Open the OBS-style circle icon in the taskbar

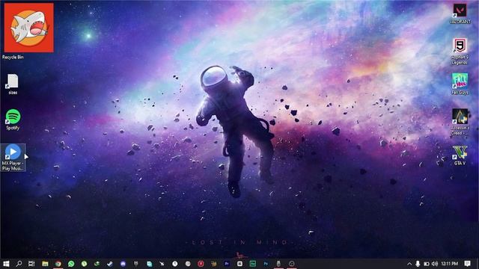291,264
